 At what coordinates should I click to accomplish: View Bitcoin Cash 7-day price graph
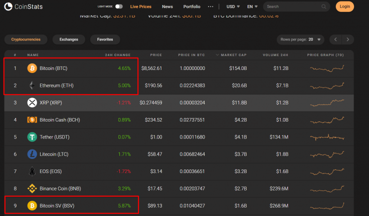click(x=327, y=119)
